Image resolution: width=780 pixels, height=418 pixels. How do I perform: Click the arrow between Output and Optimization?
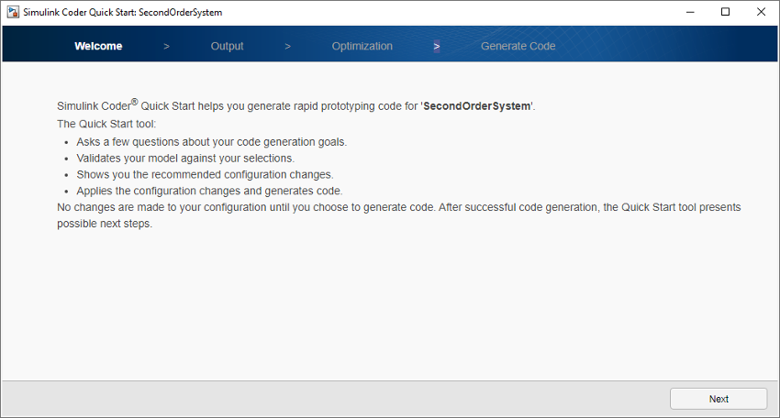tap(287, 46)
